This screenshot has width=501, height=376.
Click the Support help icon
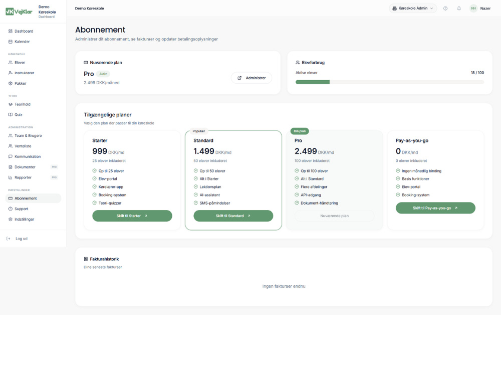(x=10, y=209)
